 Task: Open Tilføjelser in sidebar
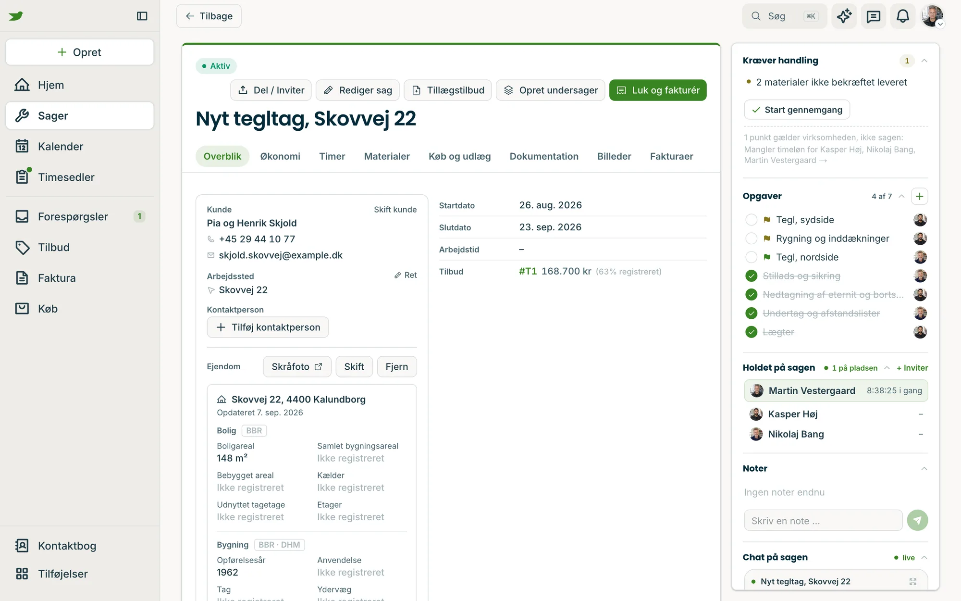[x=80, y=574]
